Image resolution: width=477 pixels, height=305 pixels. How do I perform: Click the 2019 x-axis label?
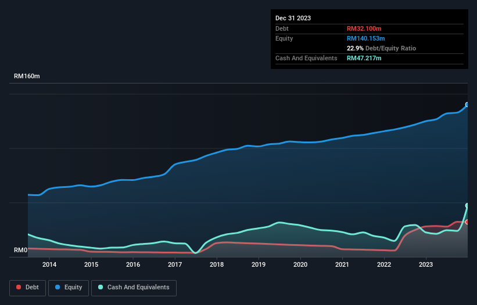click(259, 264)
